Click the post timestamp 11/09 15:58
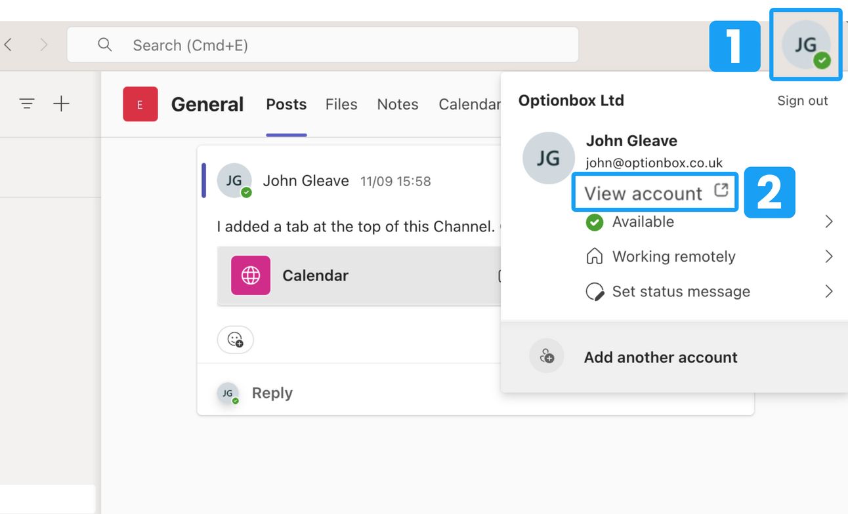Viewport: 848px width, 514px height. (x=396, y=182)
